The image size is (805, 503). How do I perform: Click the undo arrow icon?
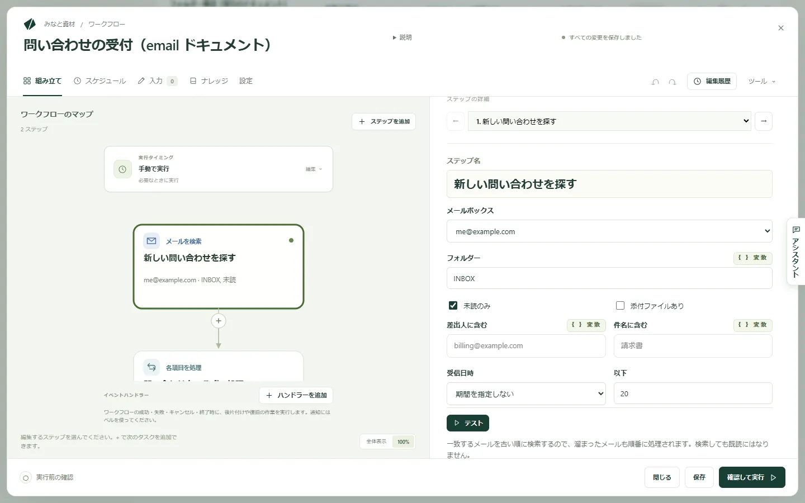click(655, 82)
